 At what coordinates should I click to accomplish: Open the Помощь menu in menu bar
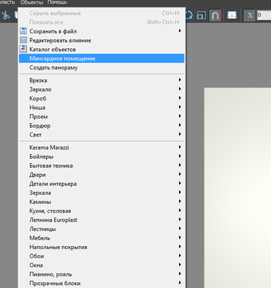tap(57, 2)
